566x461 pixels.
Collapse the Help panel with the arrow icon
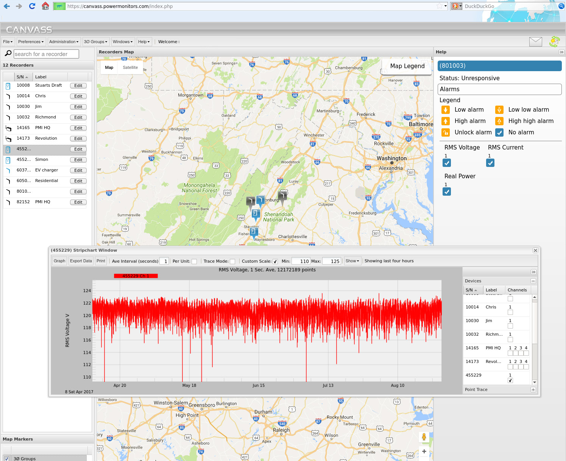[561, 52]
